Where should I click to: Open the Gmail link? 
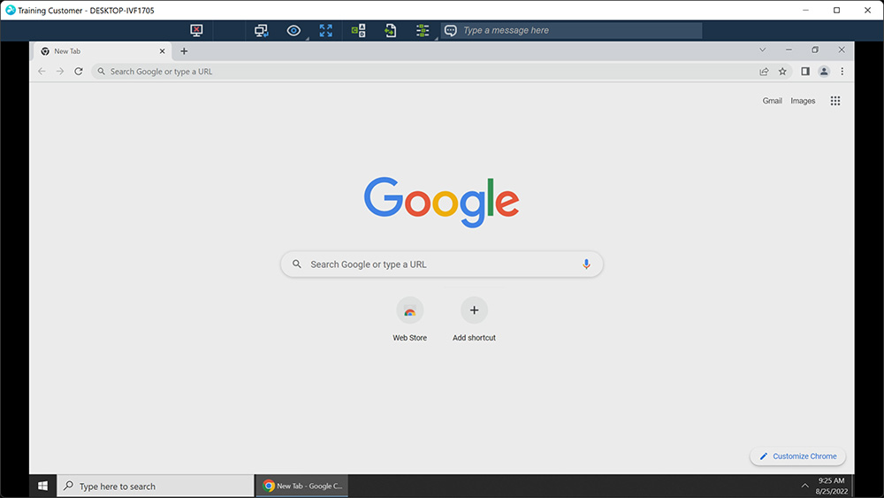click(x=773, y=101)
